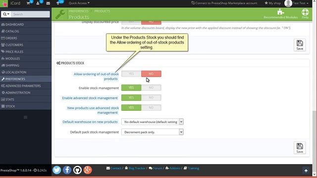Click the Enable advanced stock management label
The image size is (317, 178).
tap(90, 98)
